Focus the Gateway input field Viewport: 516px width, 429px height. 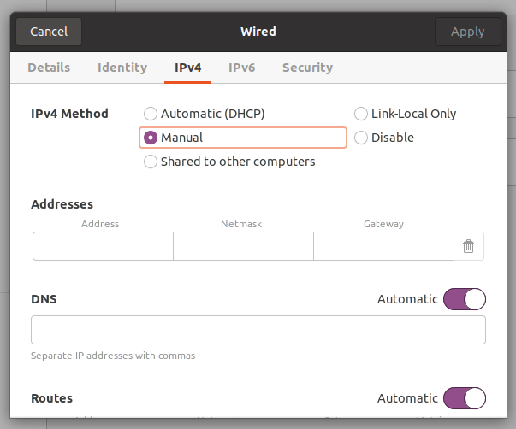[383, 246]
